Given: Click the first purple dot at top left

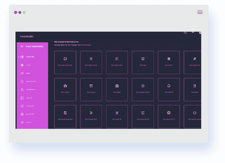Looking at the screenshot, I should tap(16, 12).
